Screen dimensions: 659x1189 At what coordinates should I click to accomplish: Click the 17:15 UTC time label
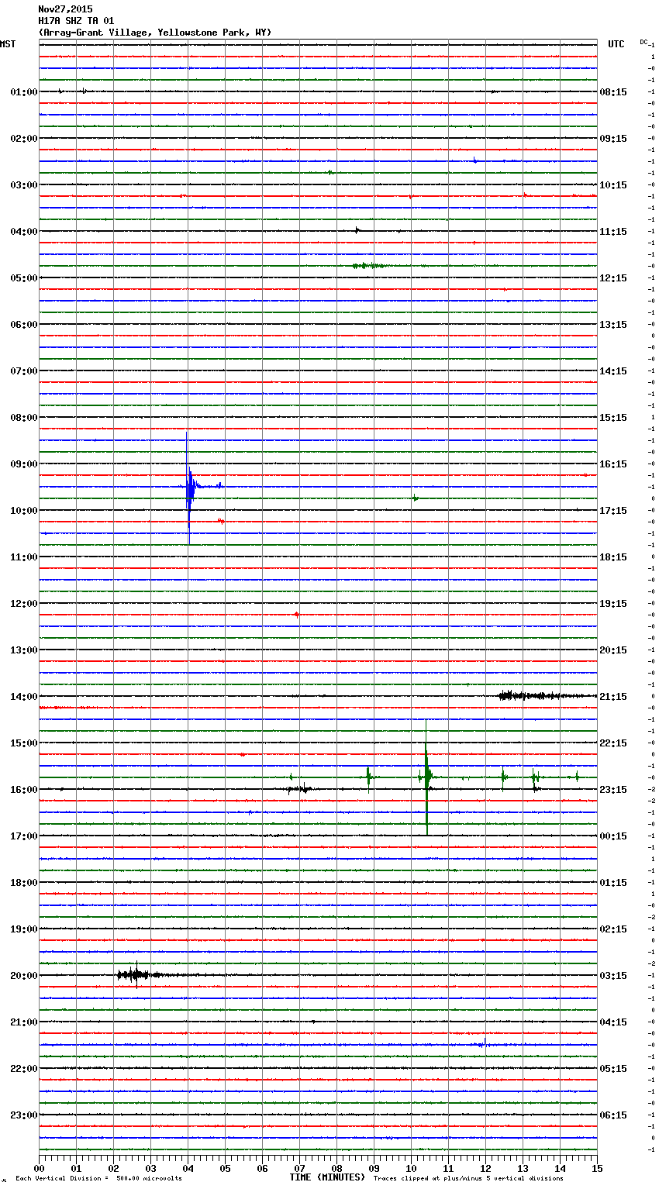coord(613,511)
